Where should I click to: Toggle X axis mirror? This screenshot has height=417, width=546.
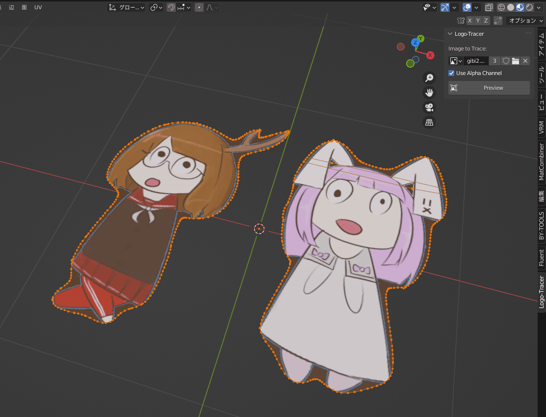pos(470,21)
